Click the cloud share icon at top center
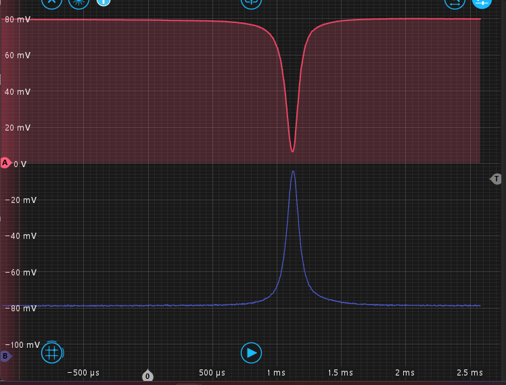This screenshot has width=506, height=385. pyautogui.click(x=251, y=3)
